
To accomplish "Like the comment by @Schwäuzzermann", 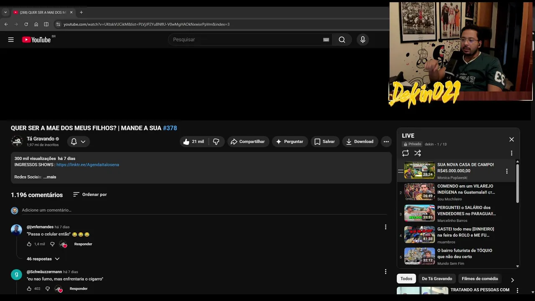I will [29, 289].
